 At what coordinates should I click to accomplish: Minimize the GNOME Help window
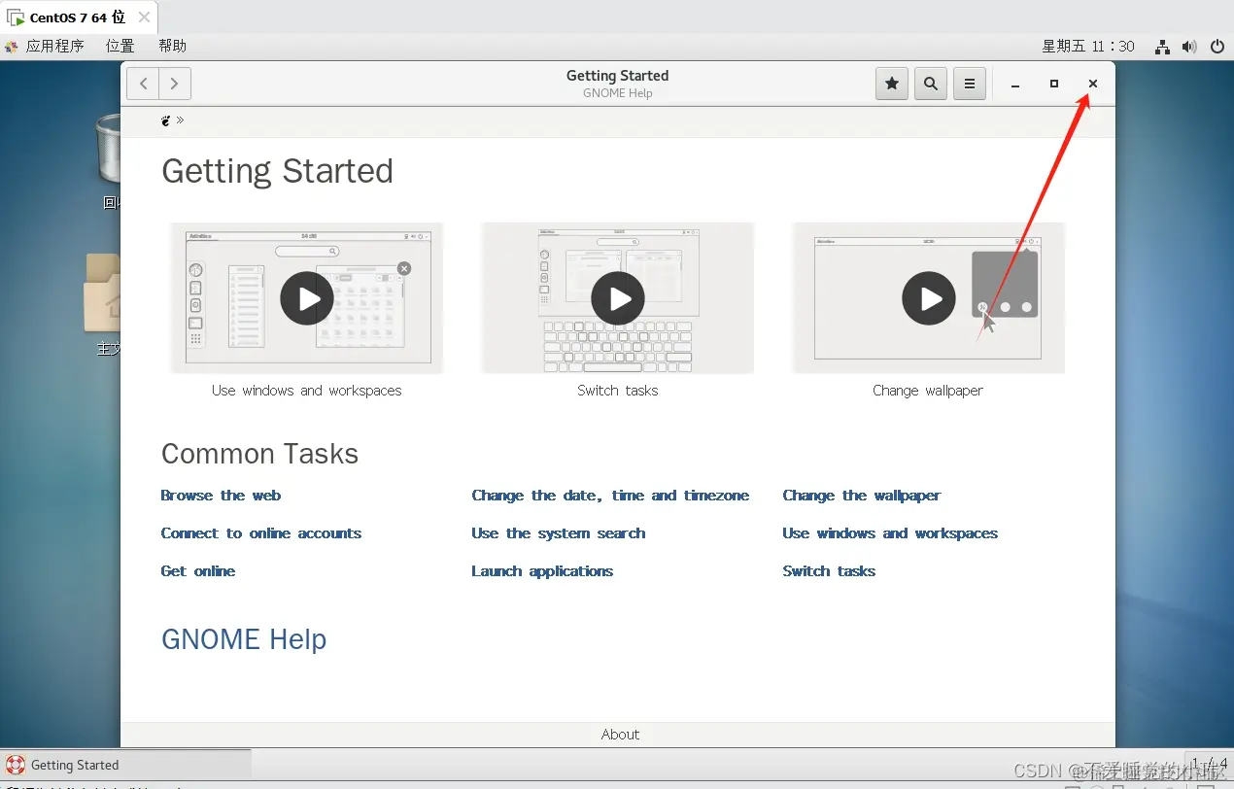click(x=1015, y=85)
